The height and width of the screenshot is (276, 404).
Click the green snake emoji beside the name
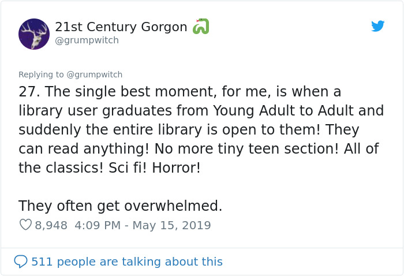(201, 27)
